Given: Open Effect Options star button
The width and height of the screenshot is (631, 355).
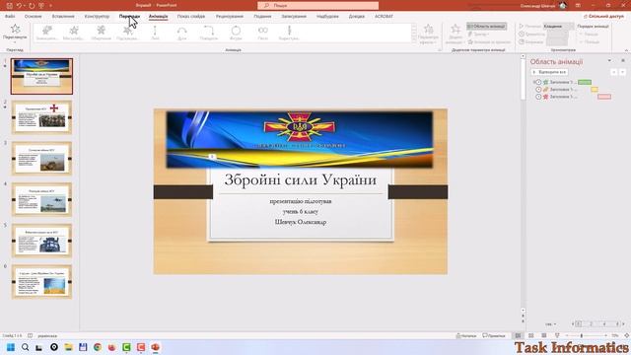Looking at the screenshot, I should pos(428,34).
